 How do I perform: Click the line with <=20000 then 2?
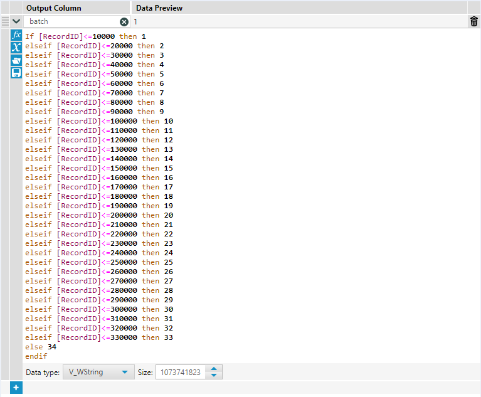95,46
